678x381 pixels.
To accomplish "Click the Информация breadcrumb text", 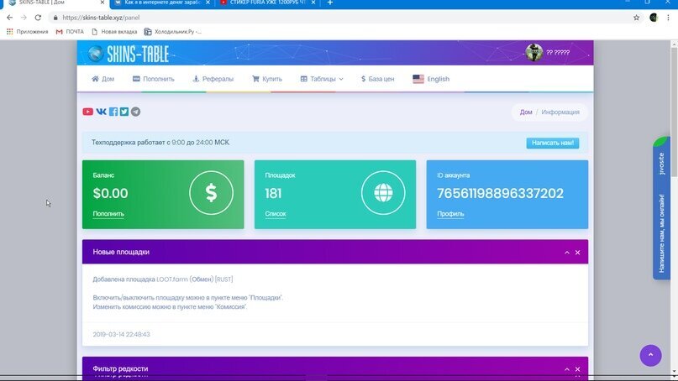I will point(560,112).
